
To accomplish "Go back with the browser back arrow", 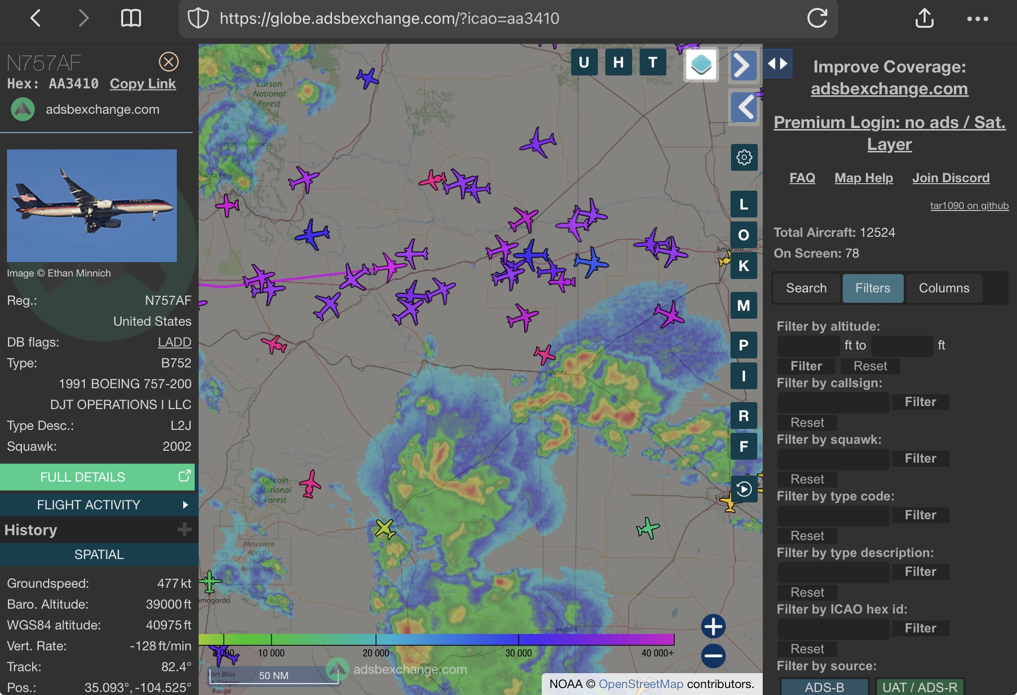I will (35, 18).
